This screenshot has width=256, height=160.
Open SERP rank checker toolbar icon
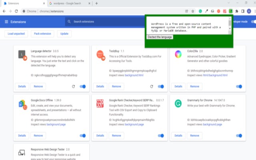point(225,11)
